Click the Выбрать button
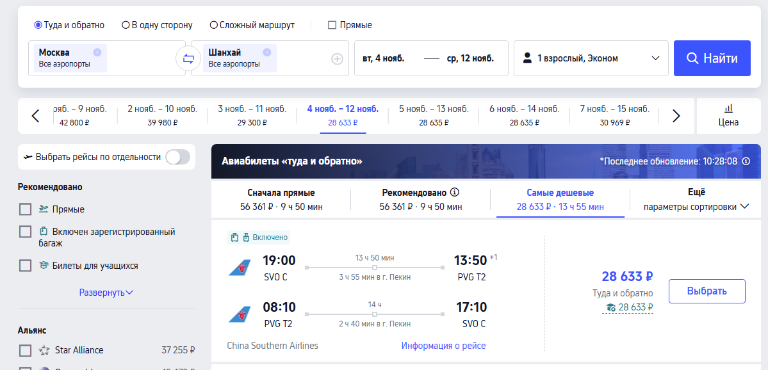Screen dimensions: 768x370 [707, 291]
